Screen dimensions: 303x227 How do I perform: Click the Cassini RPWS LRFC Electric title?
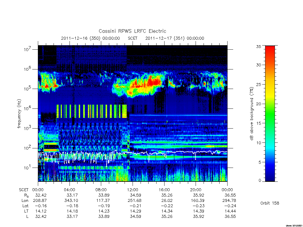click(x=132, y=31)
